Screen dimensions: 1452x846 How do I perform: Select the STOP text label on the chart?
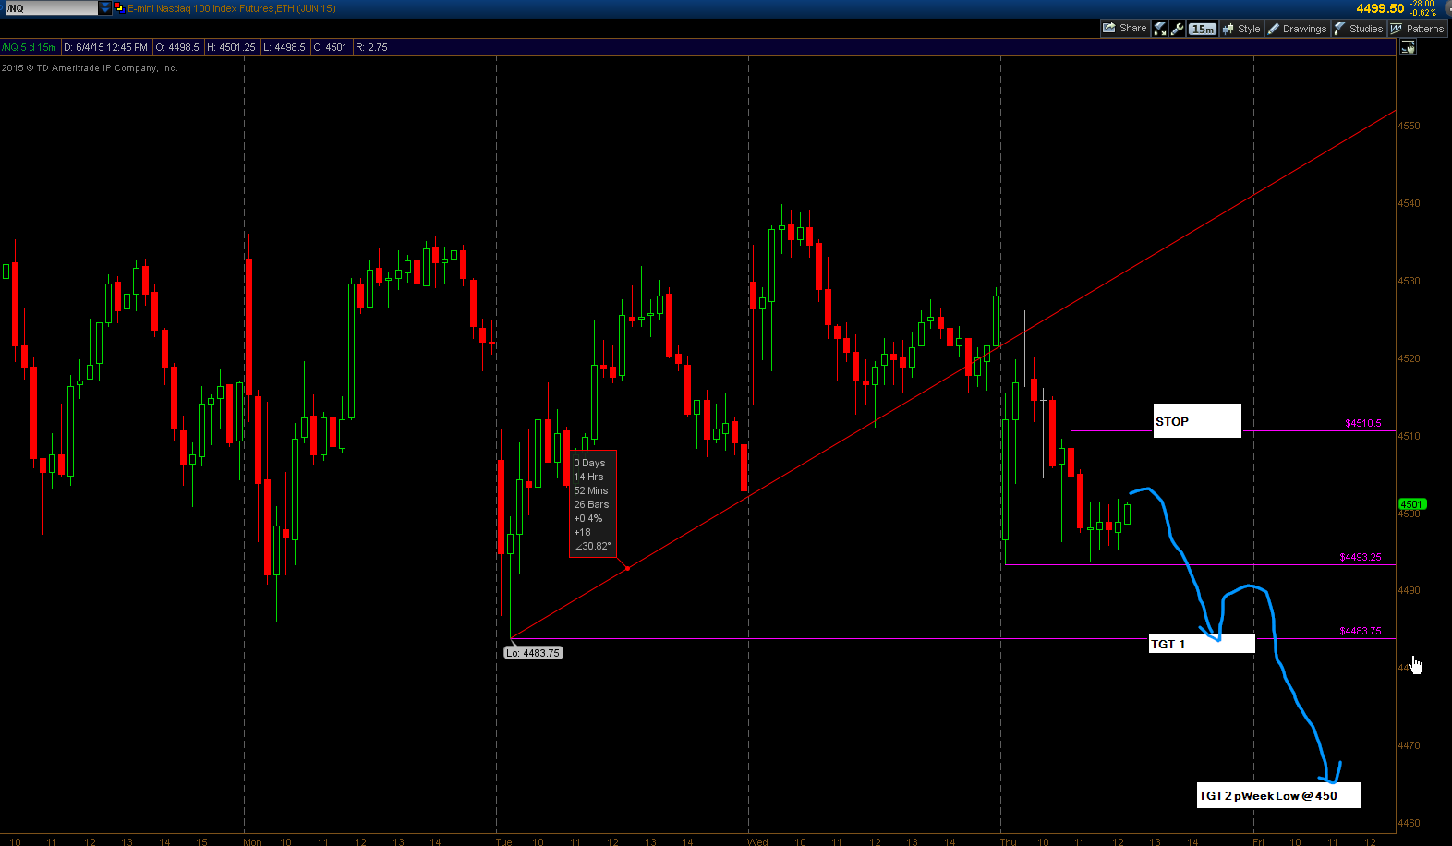pos(1197,421)
